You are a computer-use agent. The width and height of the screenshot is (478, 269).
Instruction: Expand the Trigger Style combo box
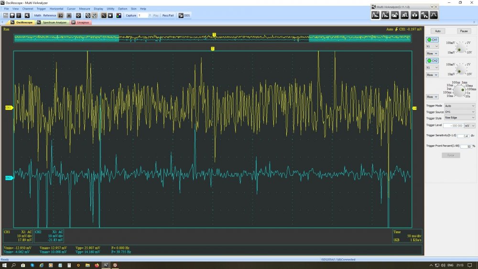click(459, 118)
